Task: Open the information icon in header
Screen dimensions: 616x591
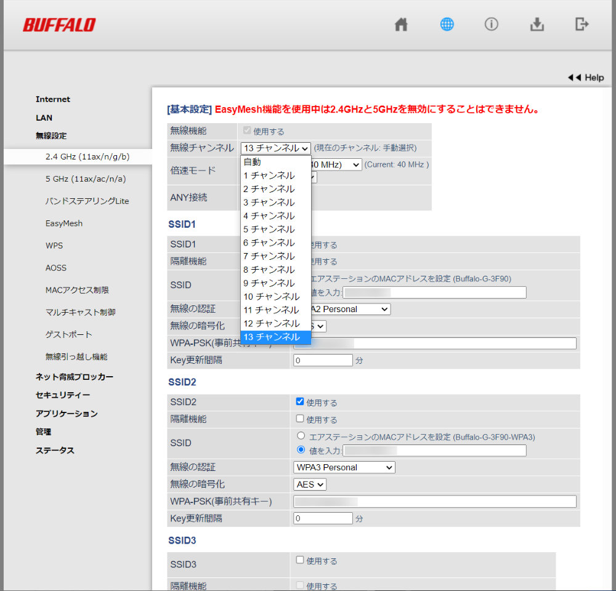Action: click(491, 25)
